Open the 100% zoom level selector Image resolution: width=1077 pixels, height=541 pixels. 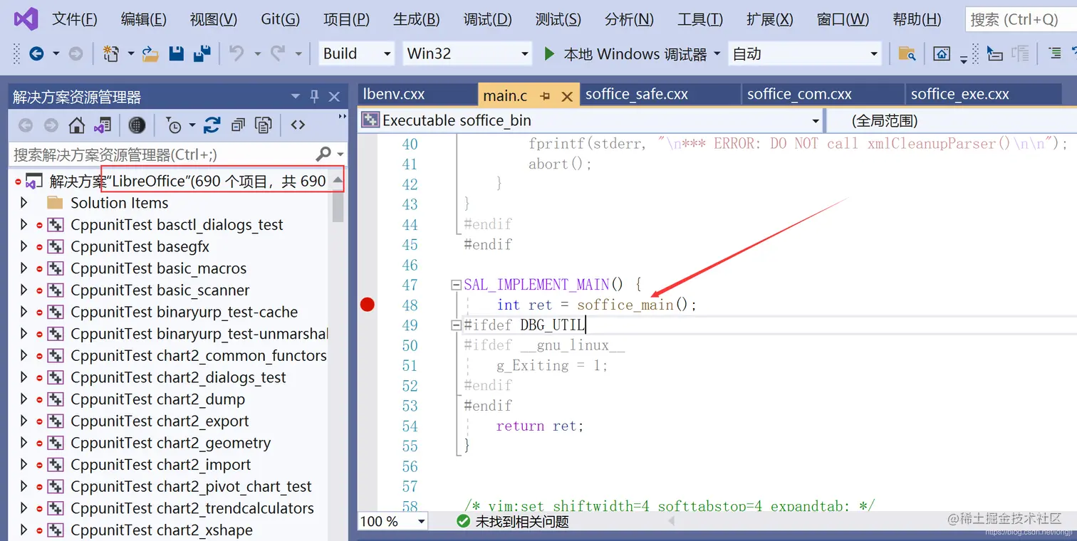391,522
